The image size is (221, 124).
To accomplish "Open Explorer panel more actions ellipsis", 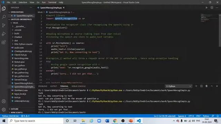I will [x=31, y=8].
